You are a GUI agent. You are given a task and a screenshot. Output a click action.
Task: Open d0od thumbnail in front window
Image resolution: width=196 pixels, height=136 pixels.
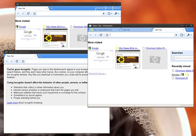pos(128,59)
